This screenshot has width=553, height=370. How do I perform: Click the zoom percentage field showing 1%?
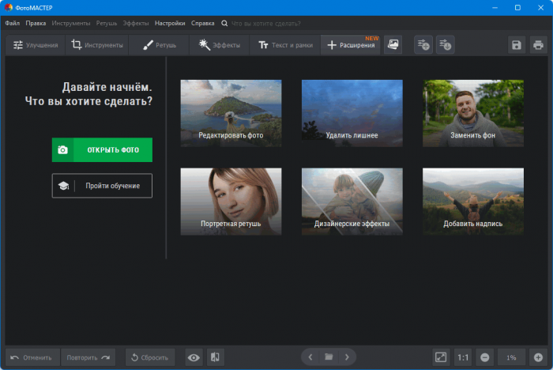coord(511,357)
